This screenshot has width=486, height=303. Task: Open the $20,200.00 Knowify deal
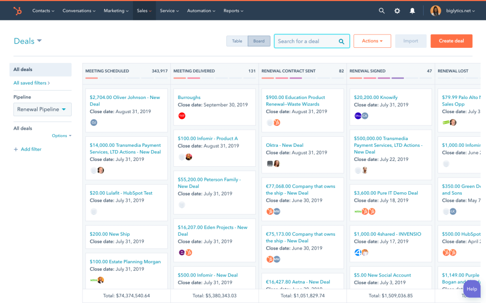point(376,98)
